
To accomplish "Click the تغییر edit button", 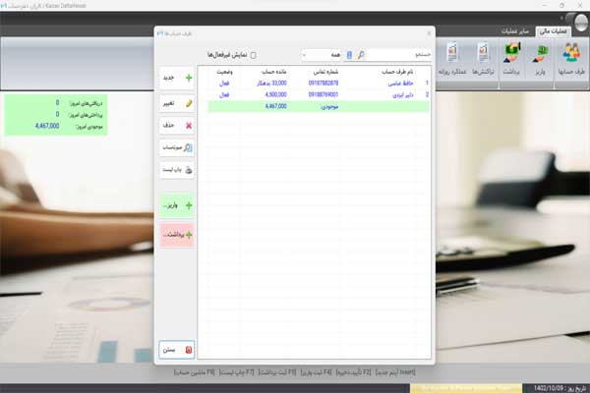I will [x=176, y=103].
